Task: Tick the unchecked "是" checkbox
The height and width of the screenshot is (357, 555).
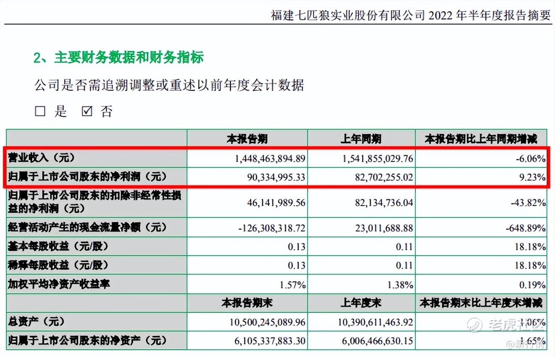Action: [40, 111]
